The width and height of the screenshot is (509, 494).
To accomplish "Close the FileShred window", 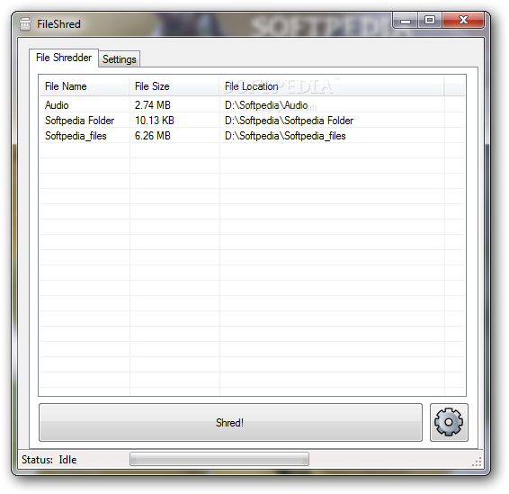I will (463, 21).
